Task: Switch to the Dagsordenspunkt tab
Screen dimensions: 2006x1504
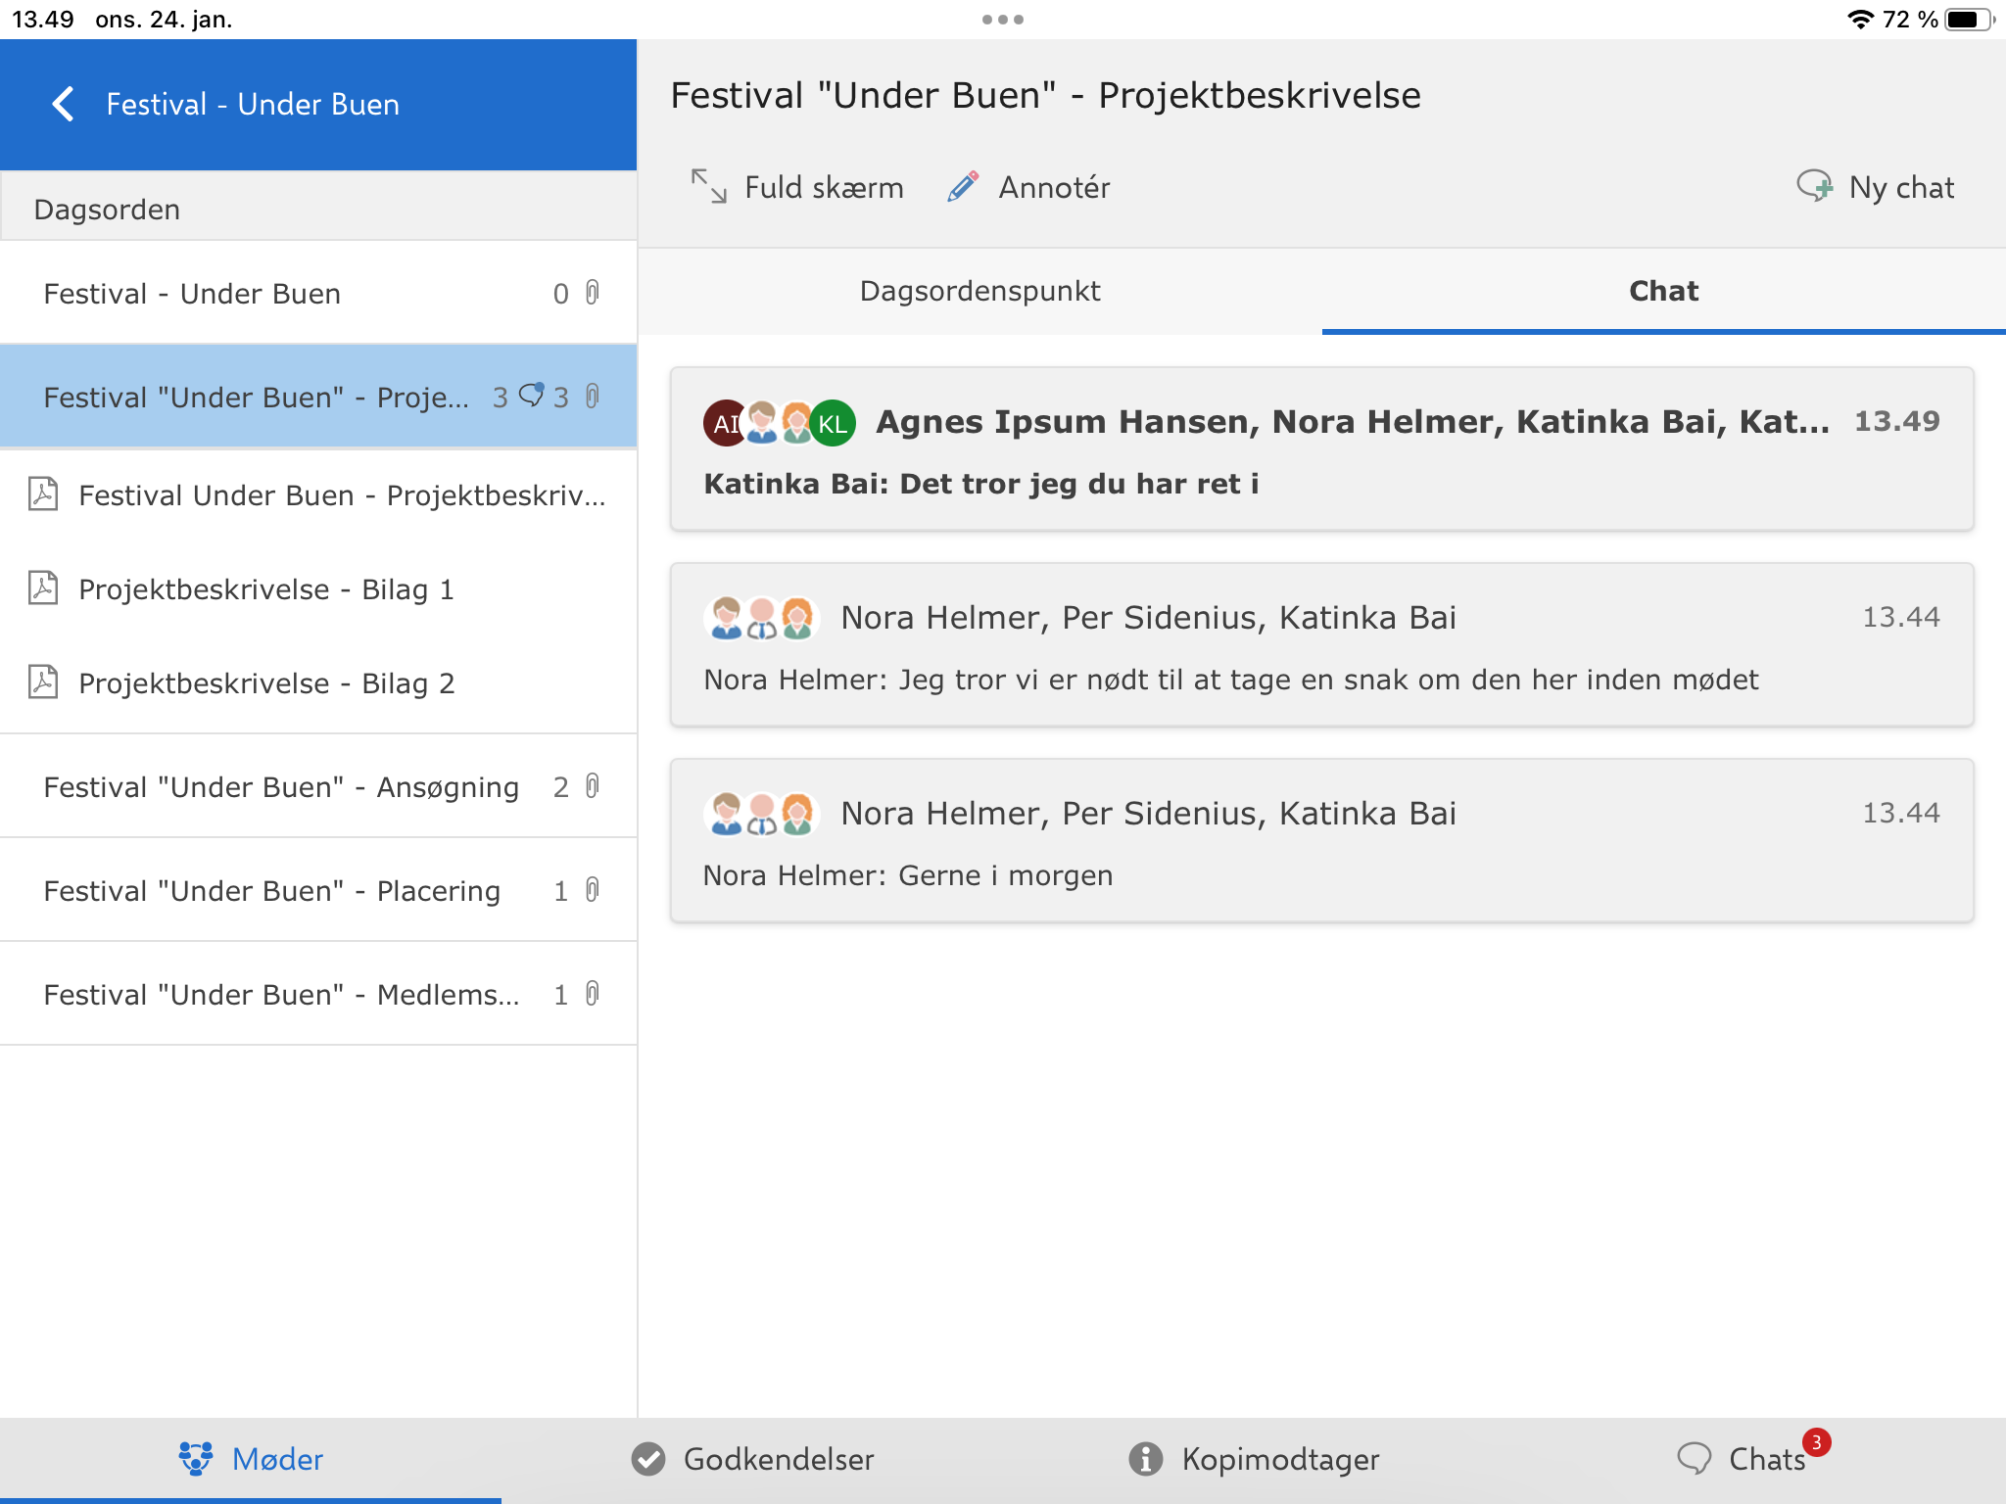Action: pyautogui.click(x=979, y=291)
